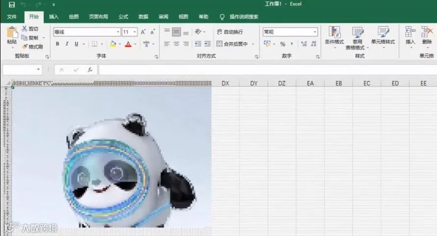Viewport: 437px width, 236px height.
Task: Toggle Italic formatting
Action: click(67, 44)
